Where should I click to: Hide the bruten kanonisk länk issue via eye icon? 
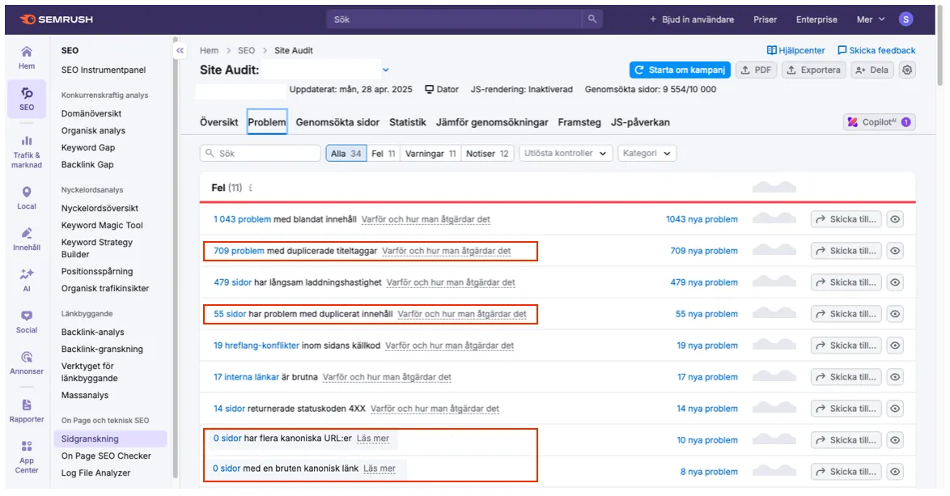[895, 471]
